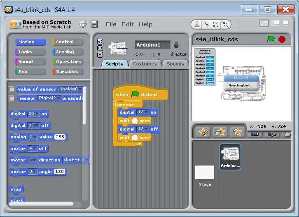
Task: Click the Searching board dialog on stage
Action: (241, 82)
